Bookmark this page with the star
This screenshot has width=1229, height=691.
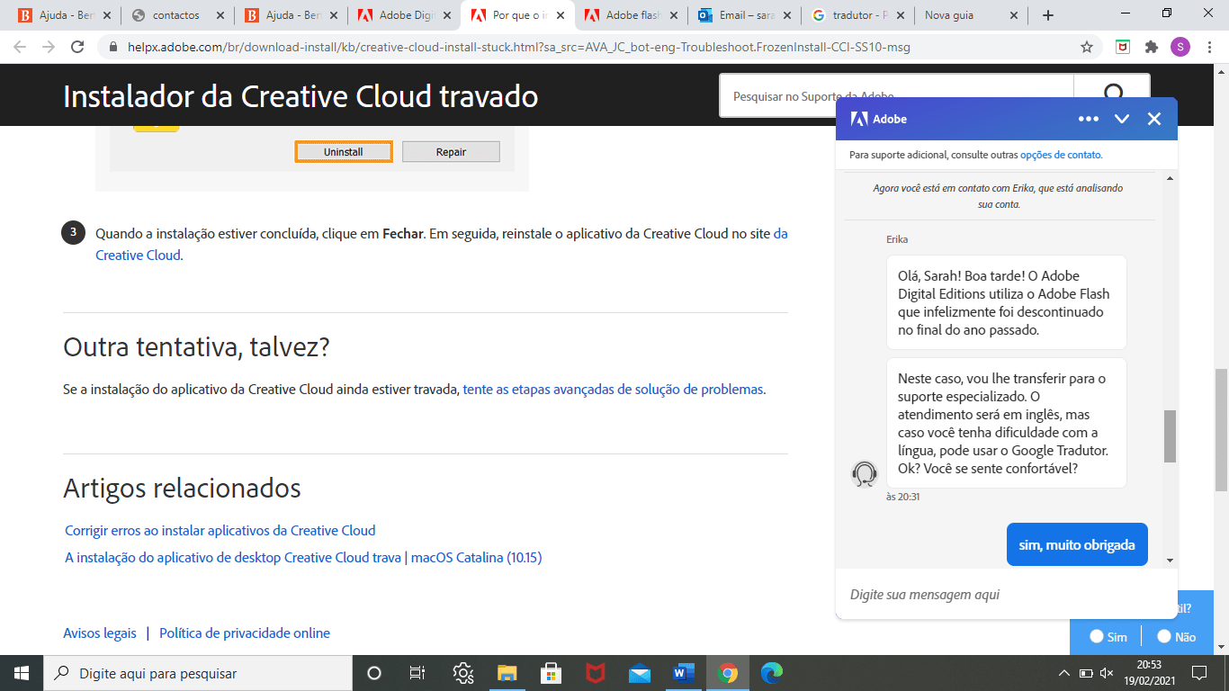[1087, 47]
